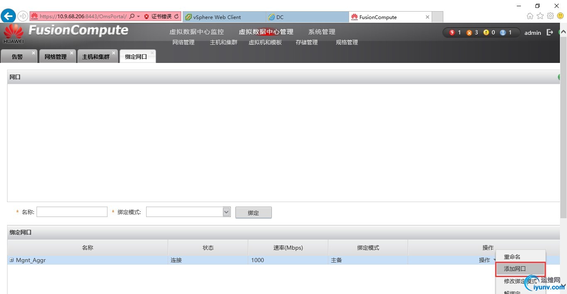The height and width of the screenshot is (294, 567).
Task: Click the logout icon next to admin
Action: pos(550,32)
